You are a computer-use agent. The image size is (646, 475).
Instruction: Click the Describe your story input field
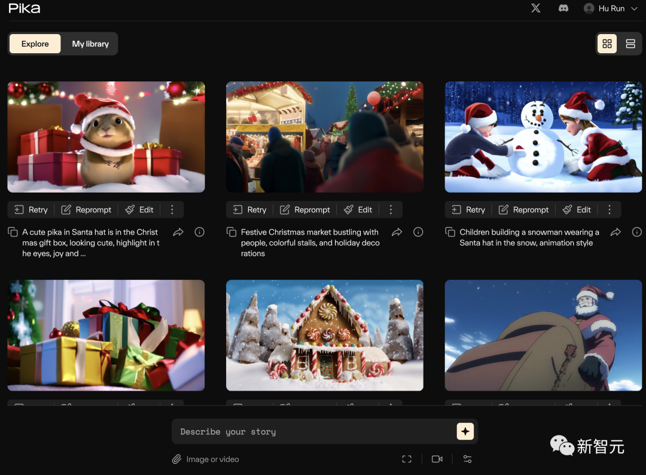point(311,431)
